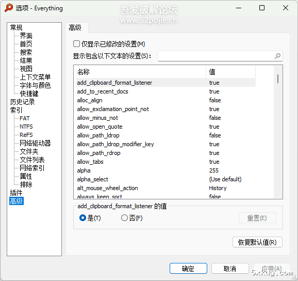Click 恢复默认值(R) button

tap(257, 242)
